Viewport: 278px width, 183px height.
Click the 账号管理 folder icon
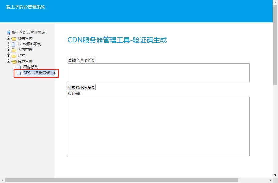point(14,39)
